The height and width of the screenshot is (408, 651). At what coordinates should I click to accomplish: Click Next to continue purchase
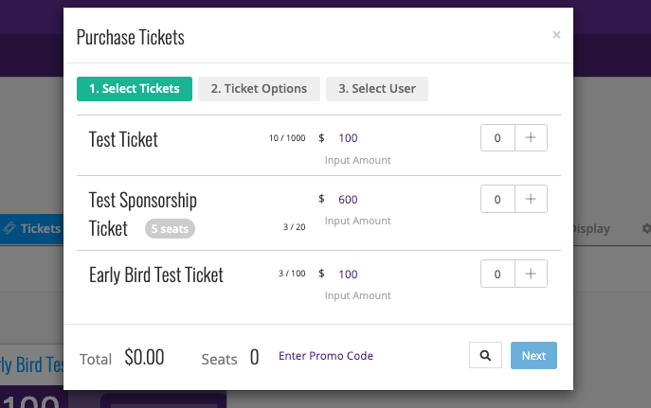pyautogui.click(x=533, y=355)
